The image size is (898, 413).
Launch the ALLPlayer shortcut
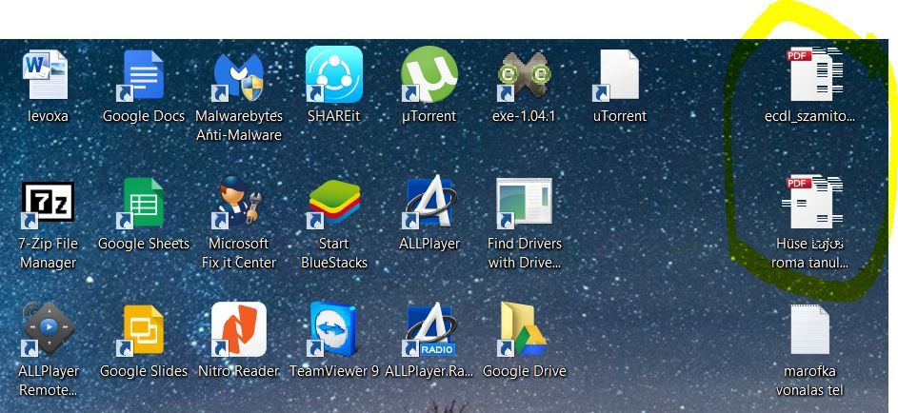point(429,203)
